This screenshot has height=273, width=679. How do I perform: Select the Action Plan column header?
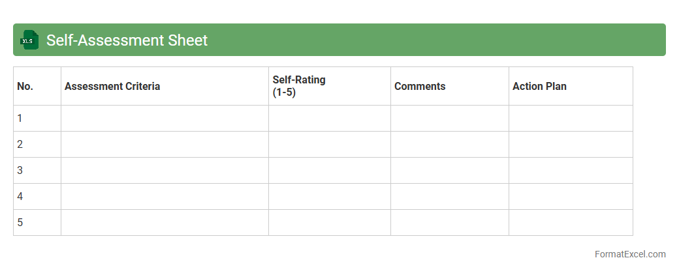[x=571, y=86]
